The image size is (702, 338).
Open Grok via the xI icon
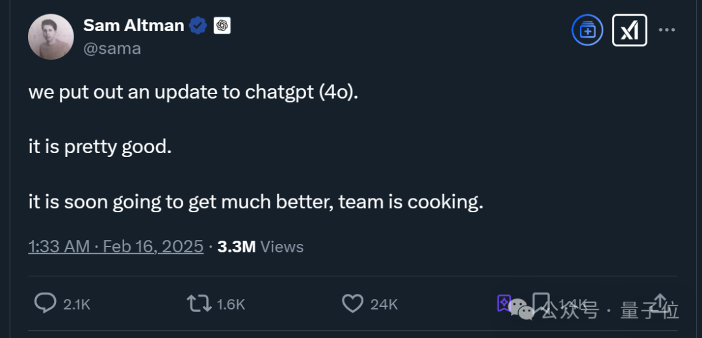(629, 30)
